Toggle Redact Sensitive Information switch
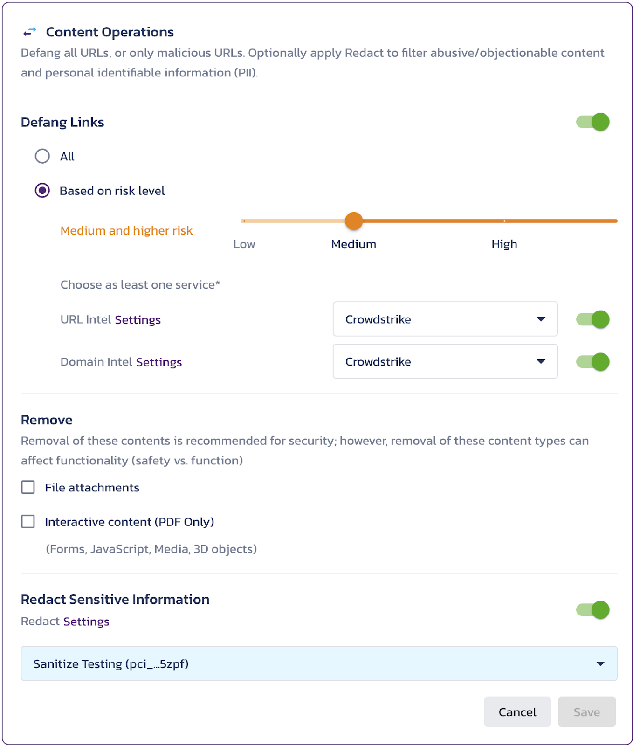This screenshot has height=746, width=633. [x=593, y=610]
